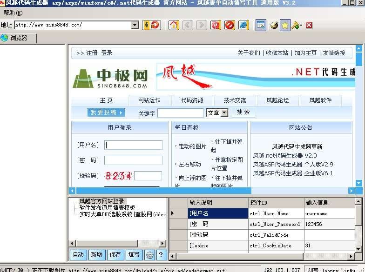Open 风越ASP代码生成器 个人版V2.9 announcement
365x272 pixels.
click(x=293, y=165)
